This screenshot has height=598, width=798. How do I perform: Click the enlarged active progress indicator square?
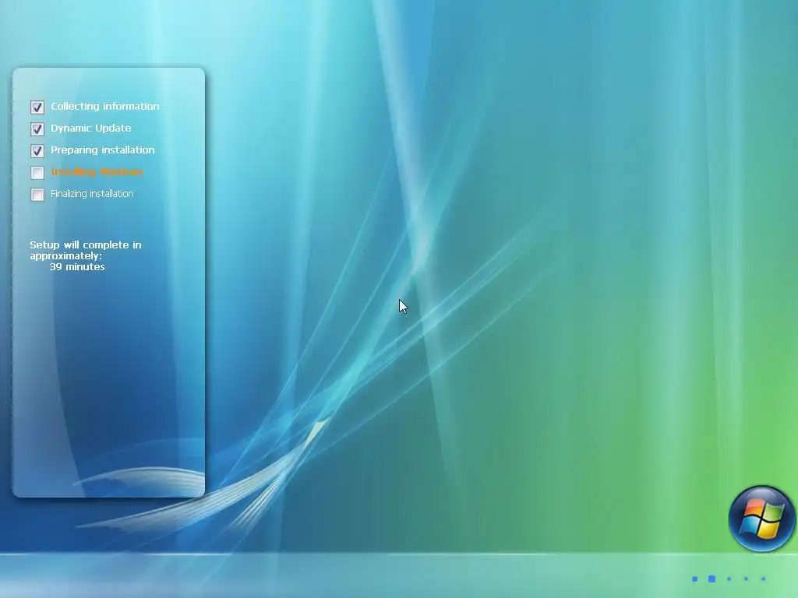tap(712, 579)
